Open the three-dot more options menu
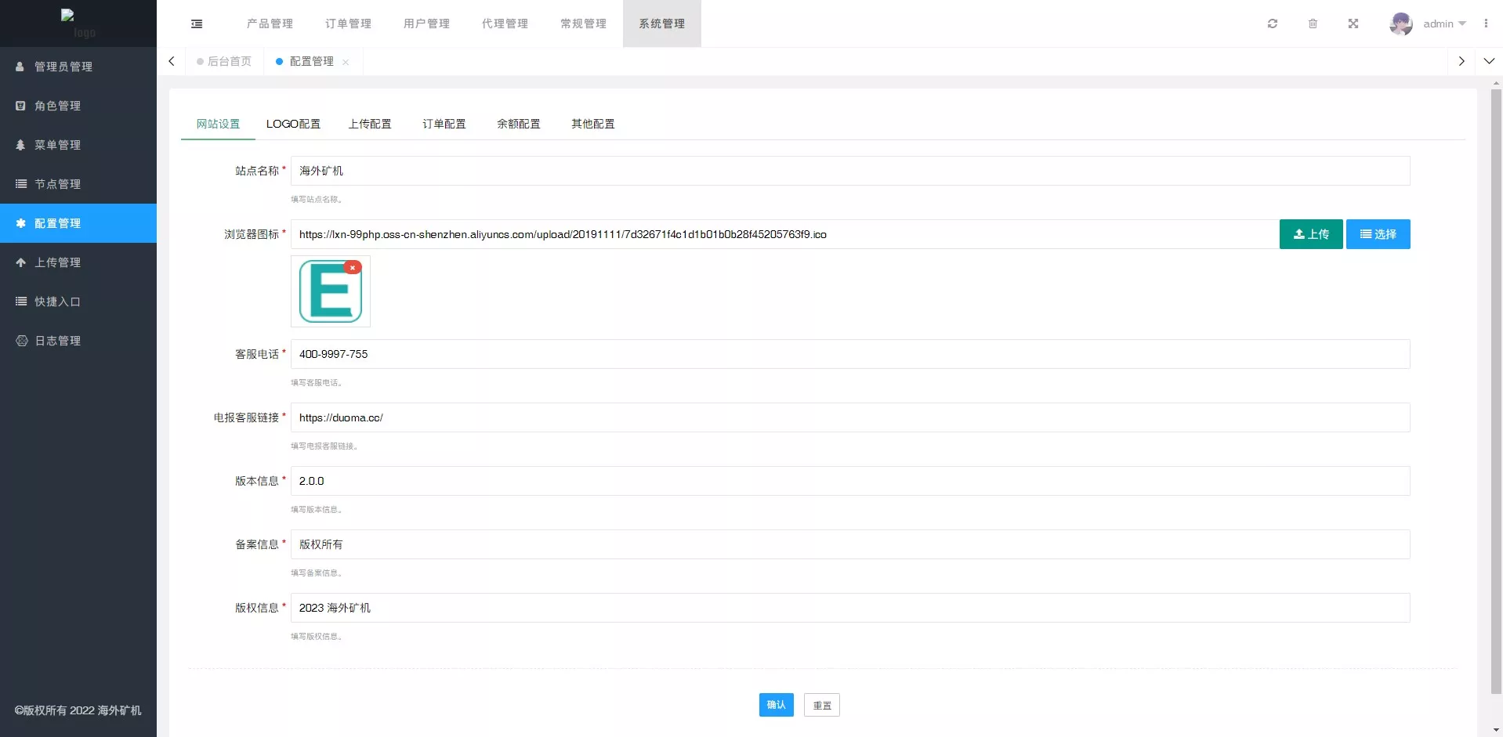Image resolution: width=1503 pixels, height=737 pixels. pyautogui.click(x=1485, y=23)
